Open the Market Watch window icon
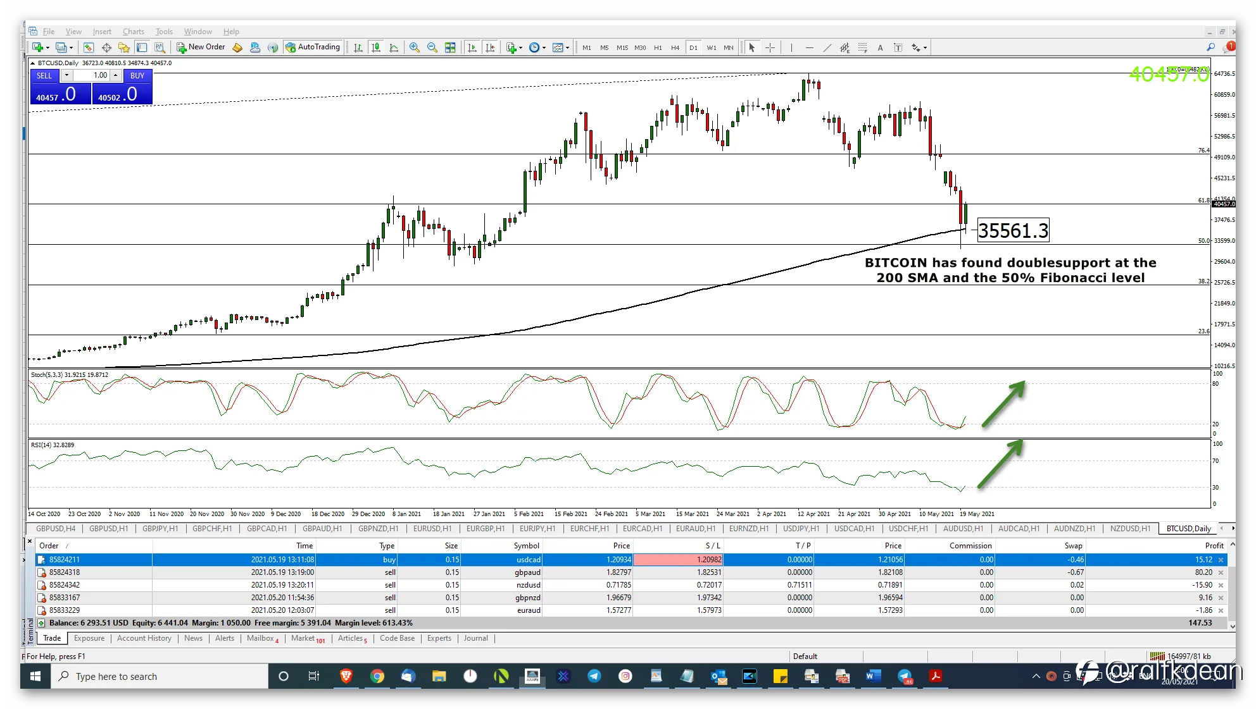 coord(89,47)
